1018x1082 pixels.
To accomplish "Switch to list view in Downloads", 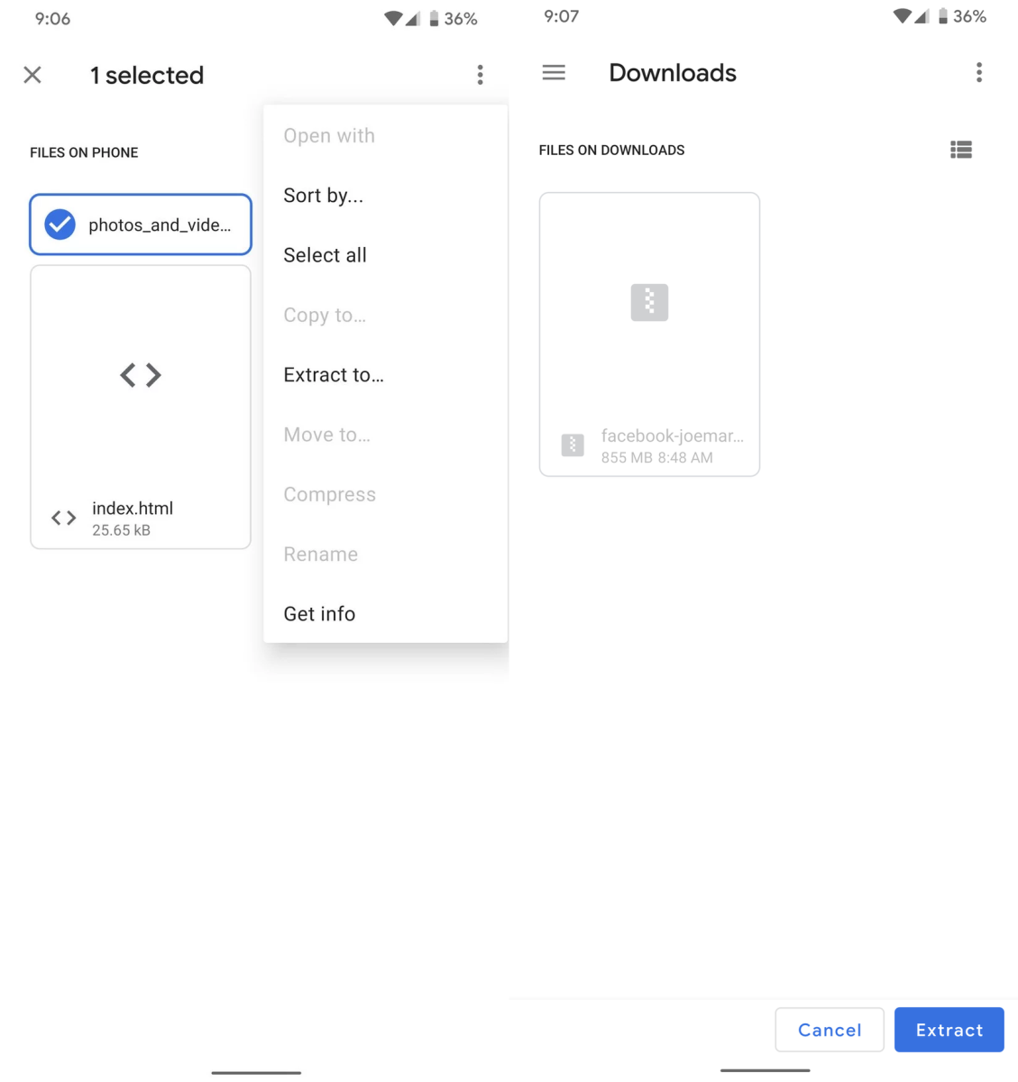I will 961,150.
